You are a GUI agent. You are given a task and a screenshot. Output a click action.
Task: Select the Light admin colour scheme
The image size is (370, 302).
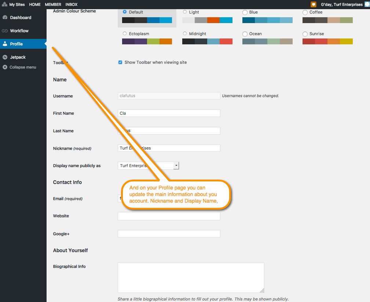[185, 12]
